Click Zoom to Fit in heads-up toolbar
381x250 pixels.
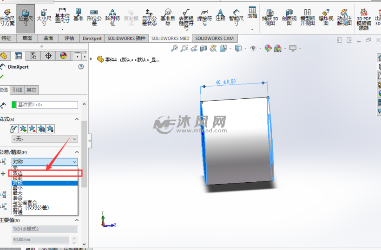[174, 48]
